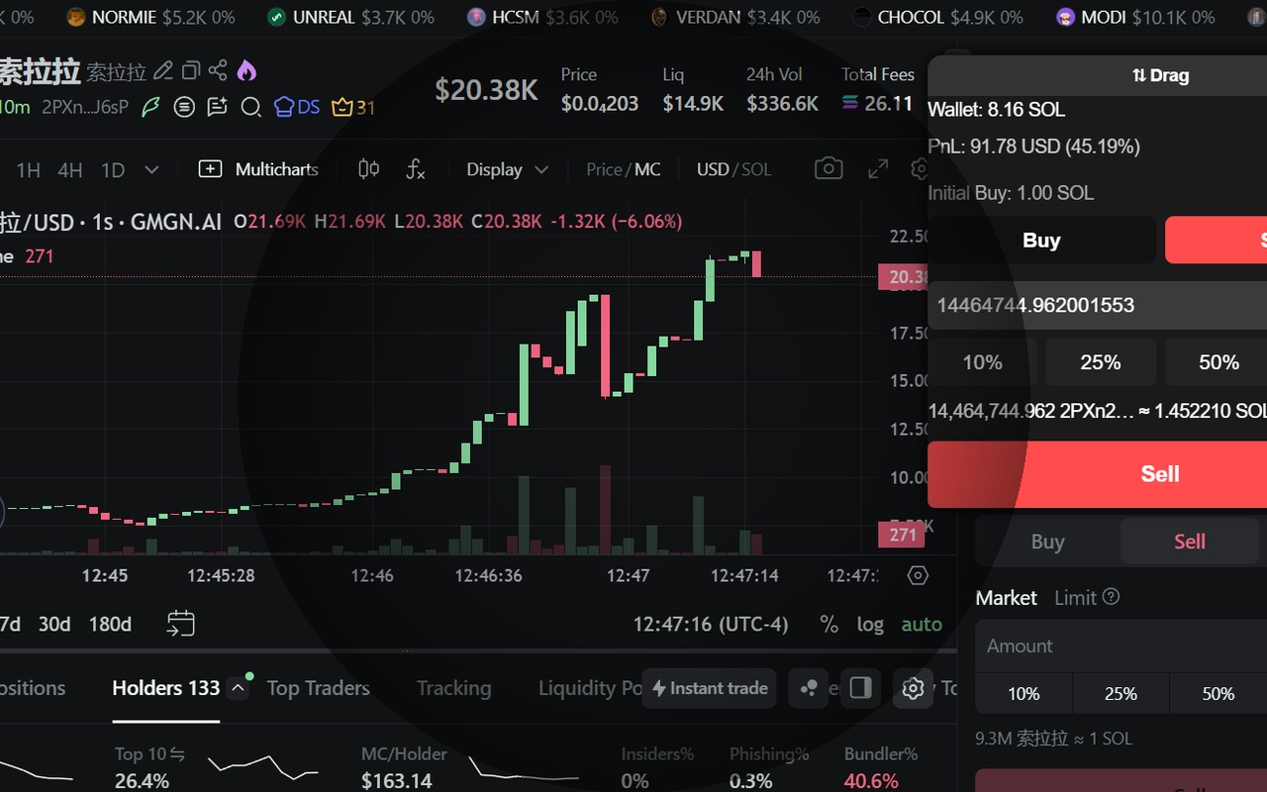Toggle the side panel layout icon

tap(860, 687)
